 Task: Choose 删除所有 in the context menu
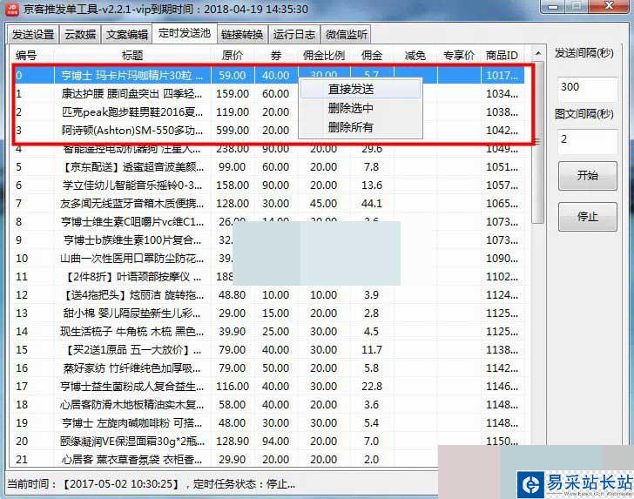click(361, 127)
